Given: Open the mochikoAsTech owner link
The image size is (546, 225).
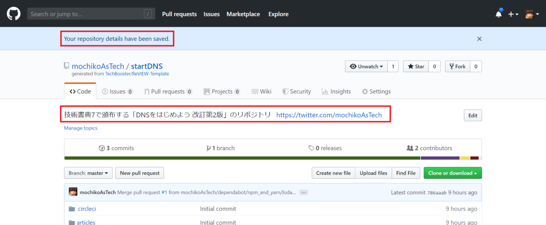Looking at the screenshot, I should (97, 66).
